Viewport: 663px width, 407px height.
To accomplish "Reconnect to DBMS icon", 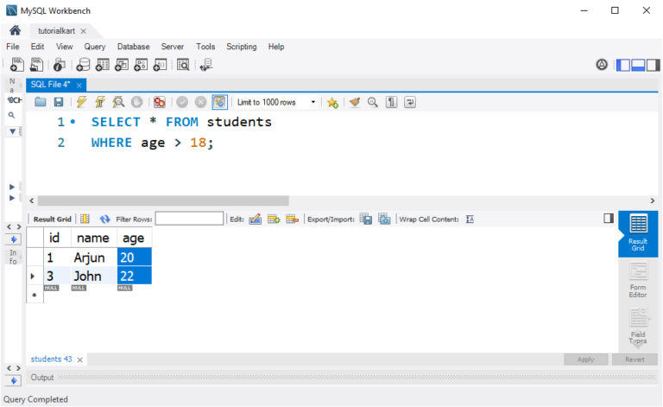I will coord(206,65).
